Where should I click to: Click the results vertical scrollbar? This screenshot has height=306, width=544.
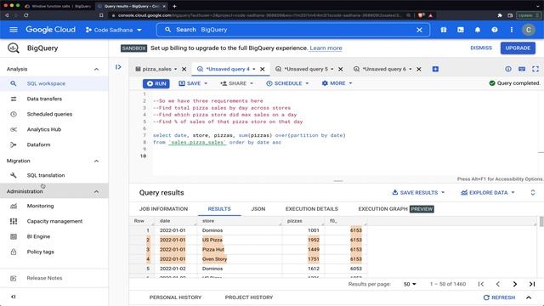coord(541,221)
